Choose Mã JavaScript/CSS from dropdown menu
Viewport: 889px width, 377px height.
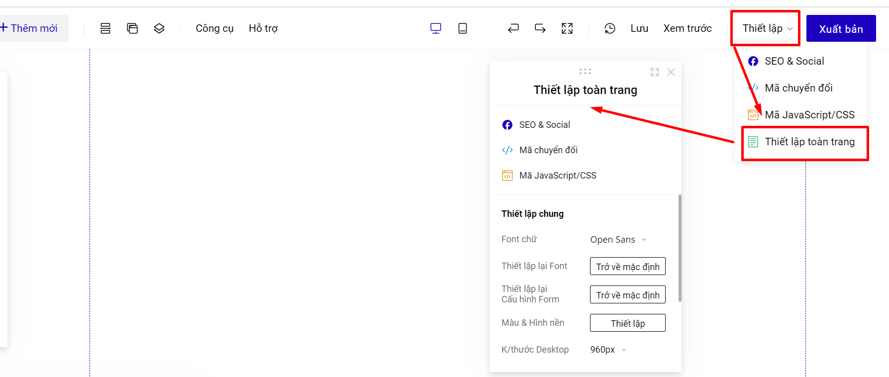tap(801, 115)
